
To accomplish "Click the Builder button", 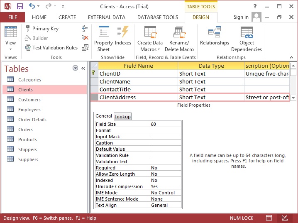I will click(36, 38).
